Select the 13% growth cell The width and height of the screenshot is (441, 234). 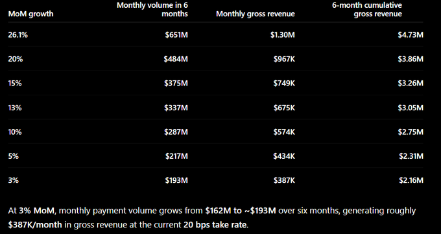click(15, 108)
